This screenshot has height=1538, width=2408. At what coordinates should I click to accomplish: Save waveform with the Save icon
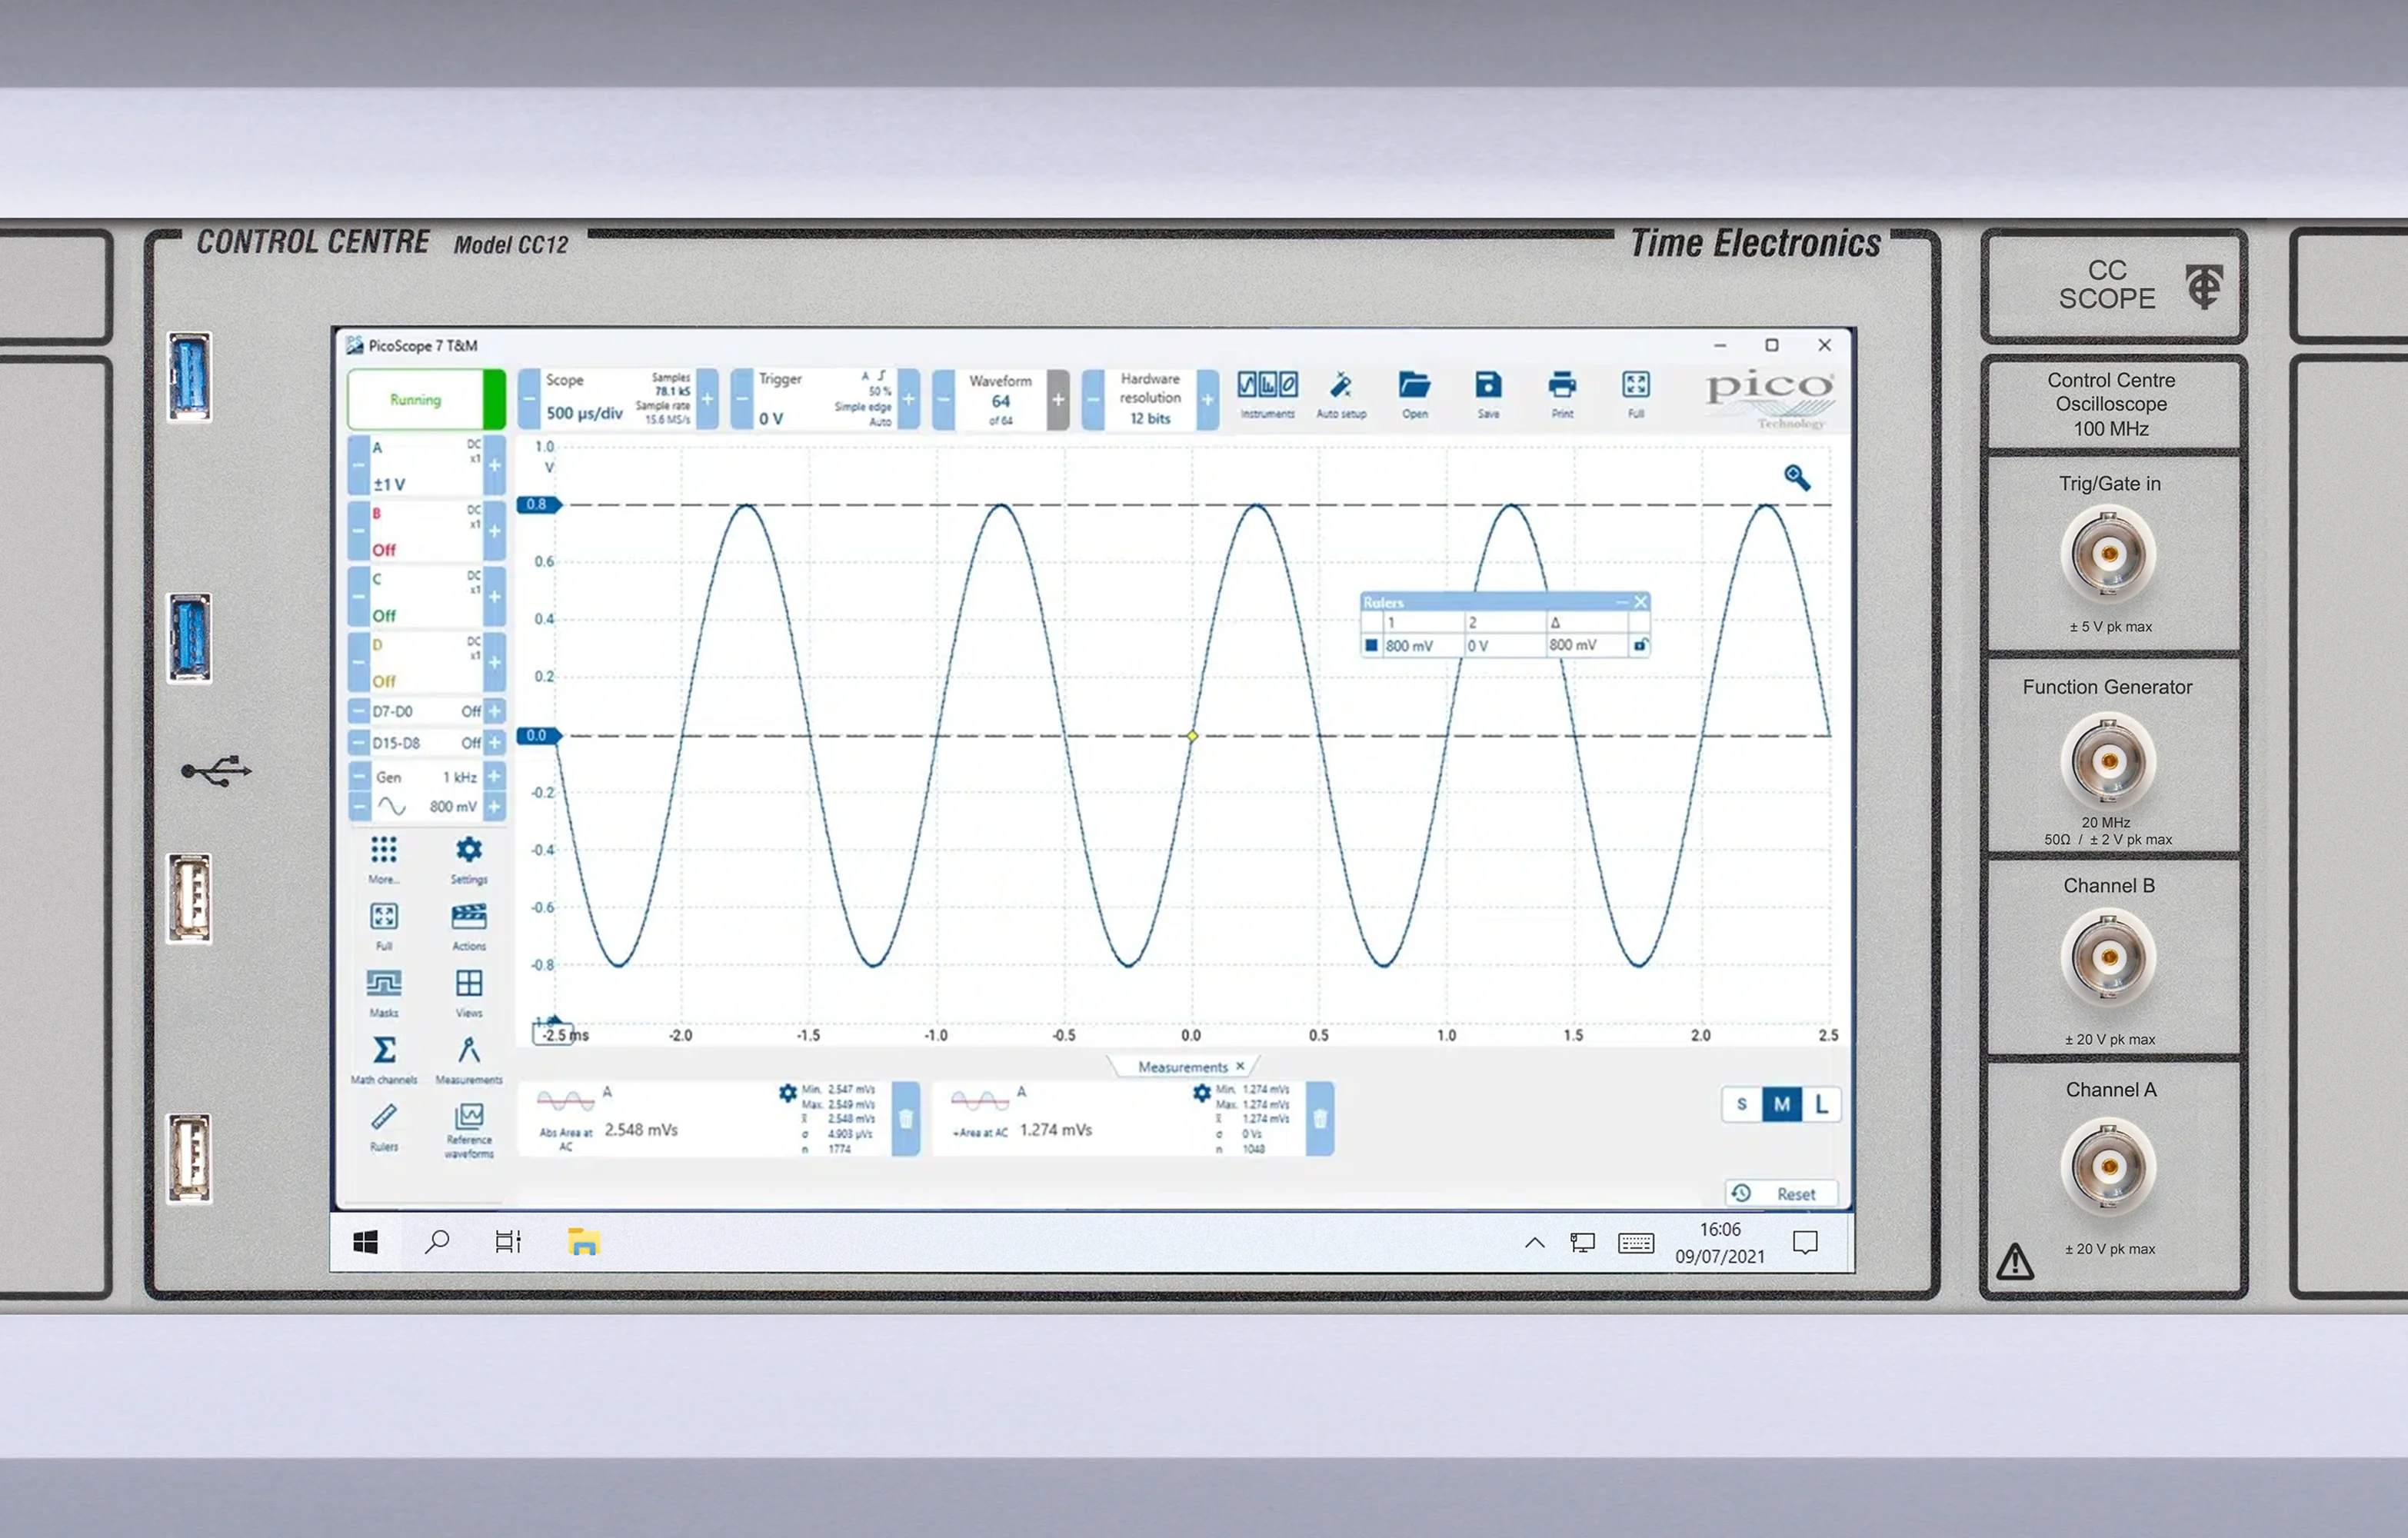[x=1488, y=385]
